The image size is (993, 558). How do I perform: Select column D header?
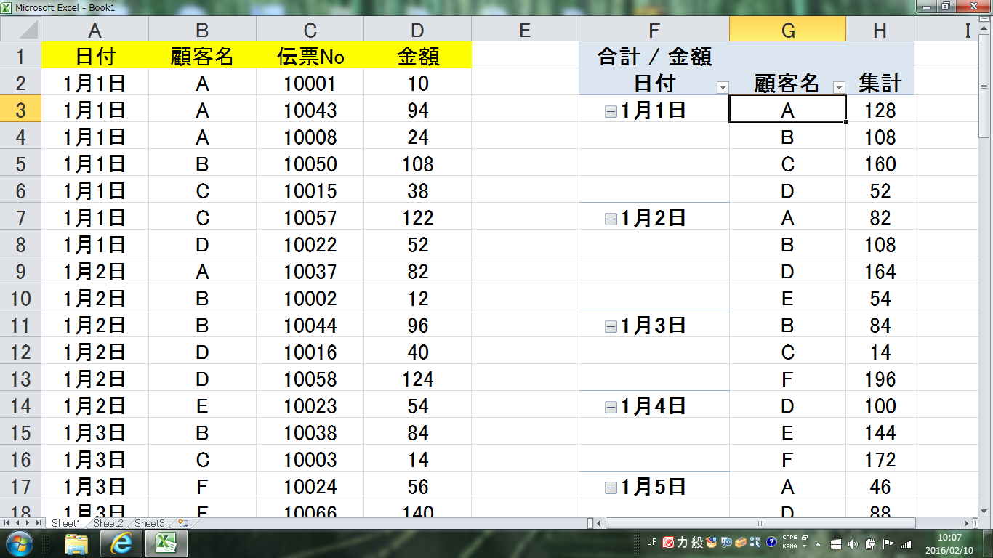coord(417,31)
